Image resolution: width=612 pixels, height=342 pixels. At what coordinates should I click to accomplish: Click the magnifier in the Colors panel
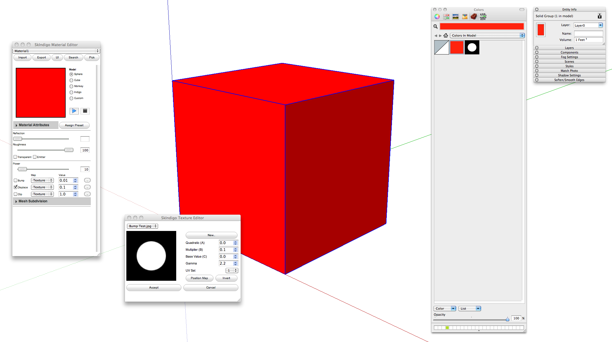tap(436, 26)
